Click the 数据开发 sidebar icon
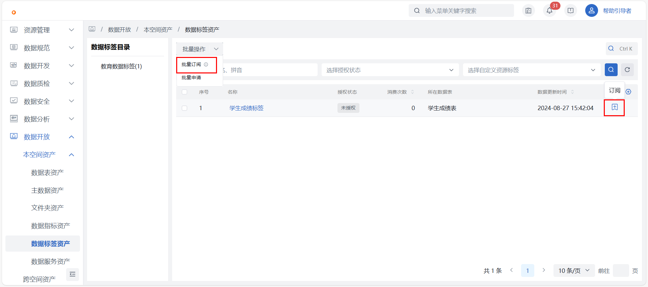Image resolution: width=648 pixels, height=287 pixels. 14,65
